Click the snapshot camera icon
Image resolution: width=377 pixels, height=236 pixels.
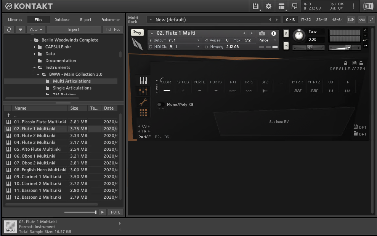tap(262, 33)
